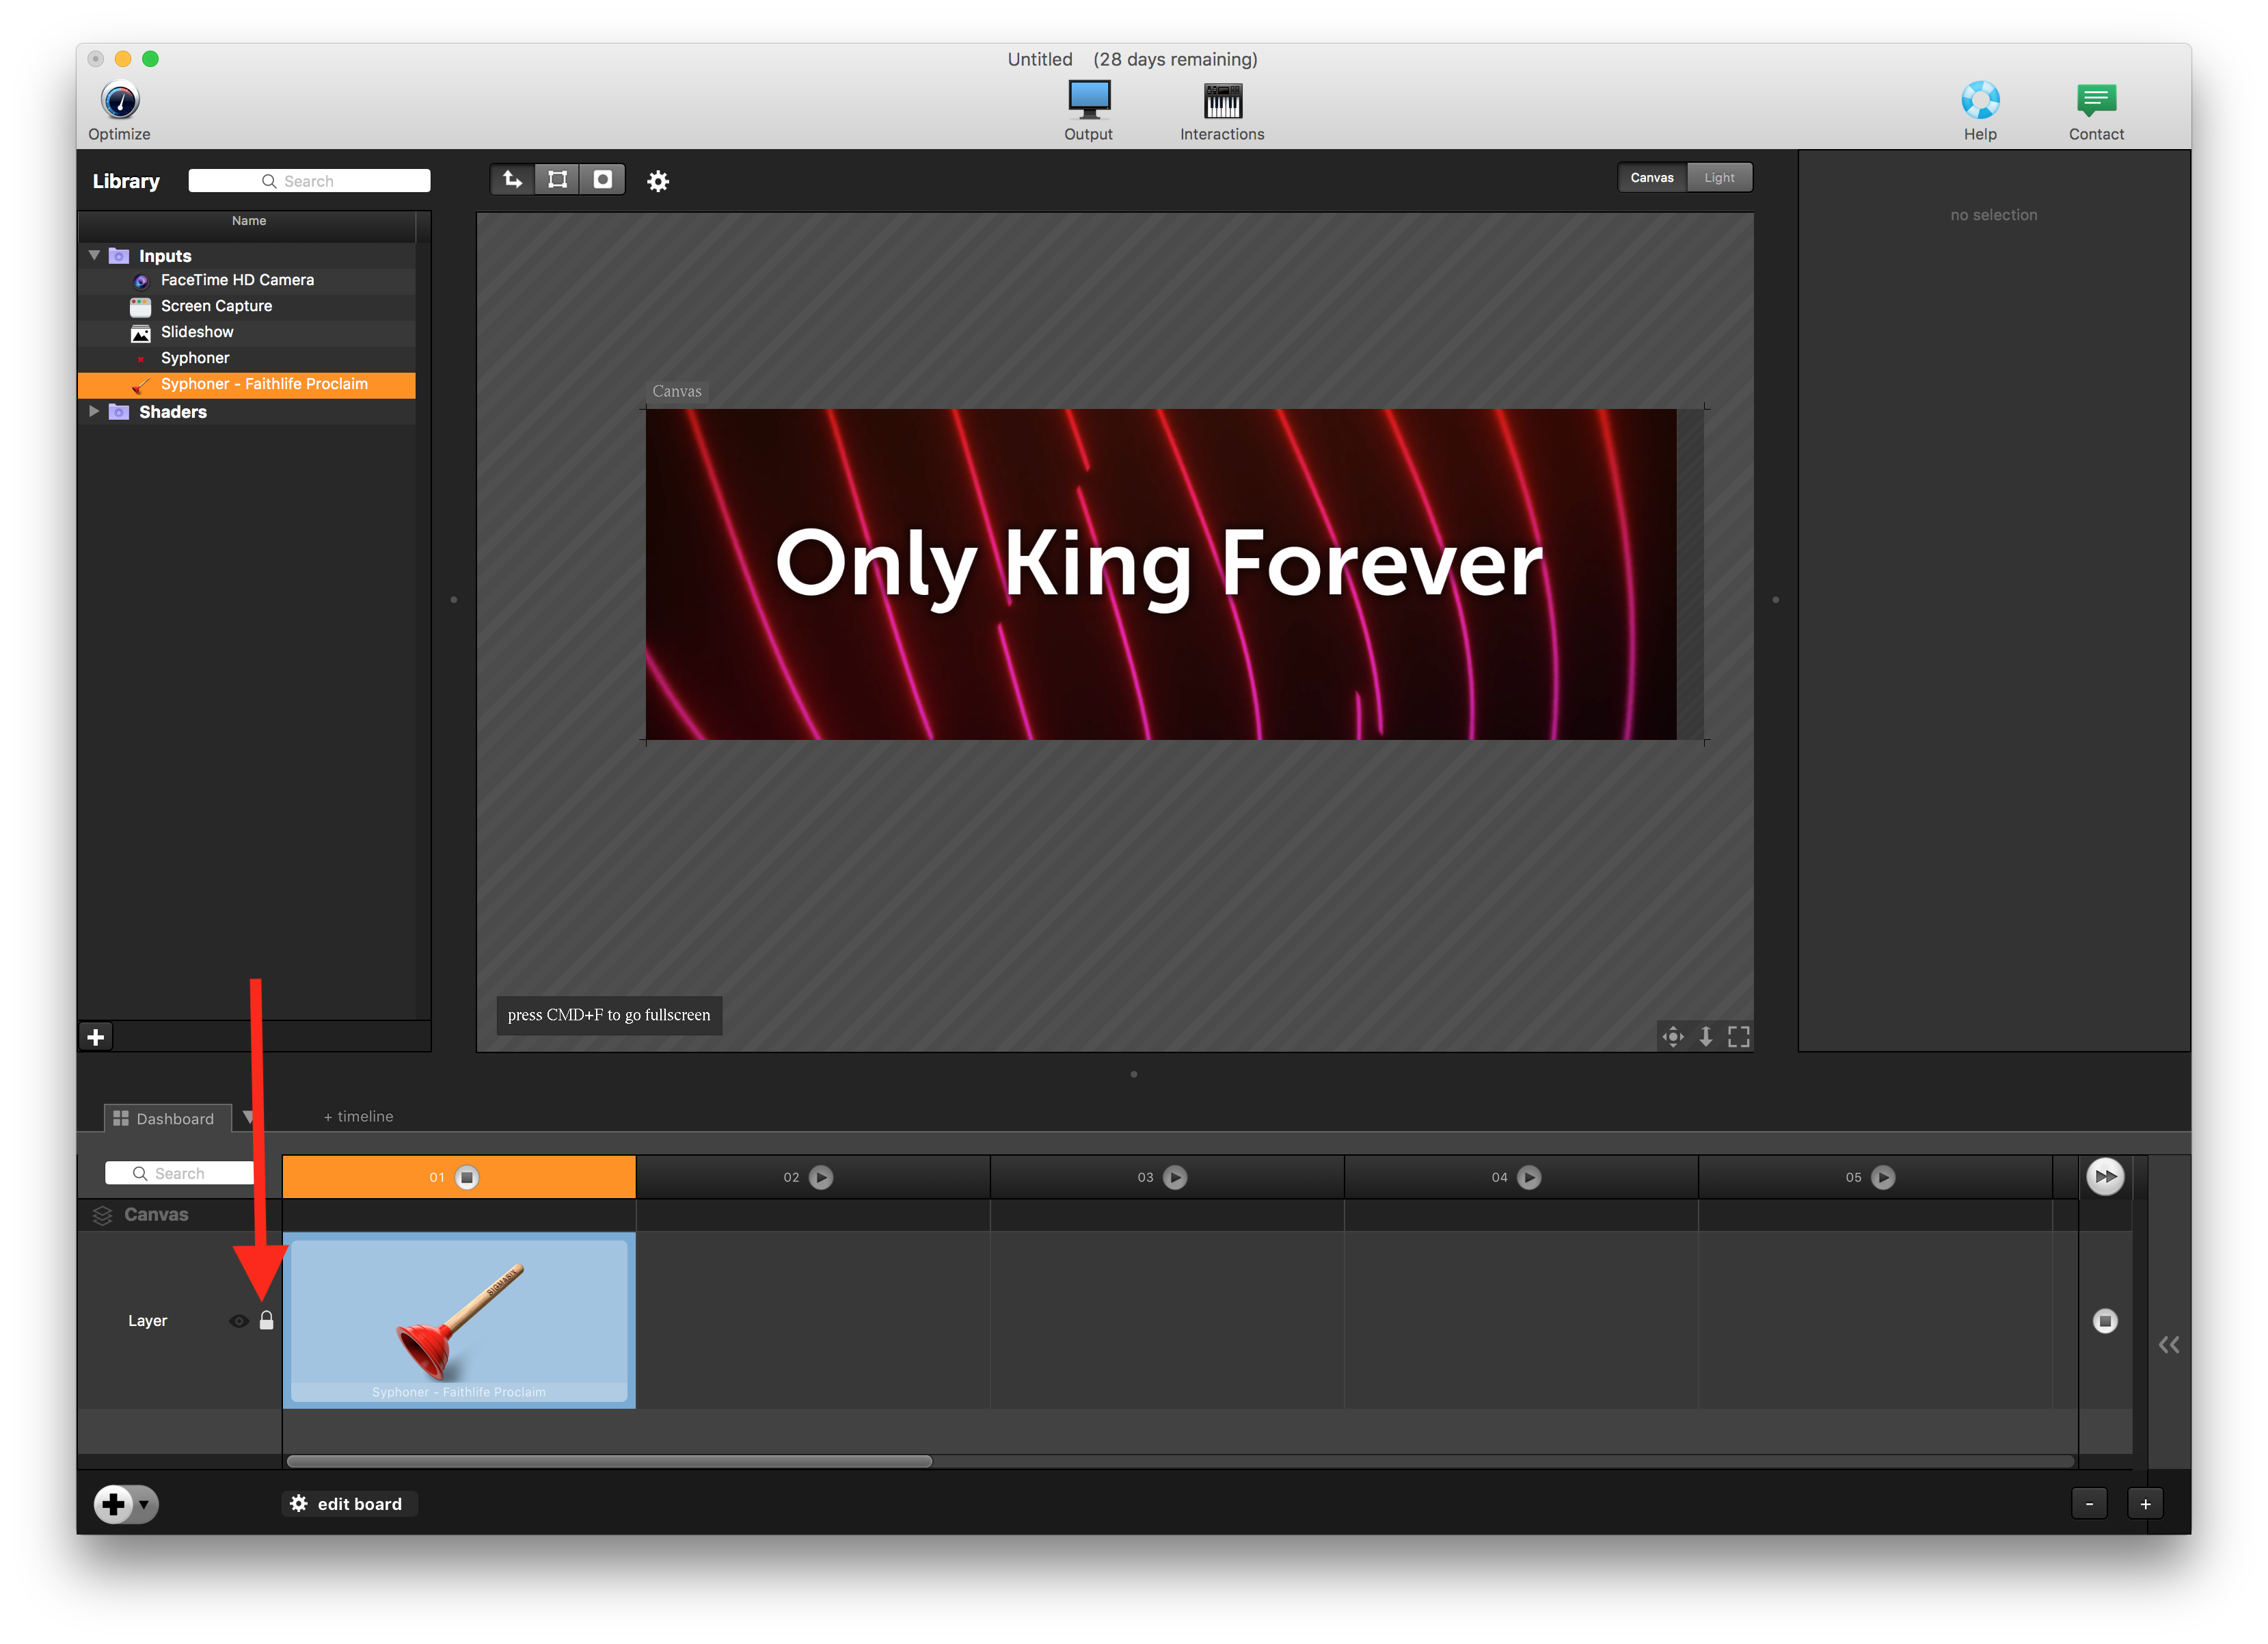Select the transform tool in canvas toolbar
The height and width of the screenshot is (1644, 2268).
(557, 179)
